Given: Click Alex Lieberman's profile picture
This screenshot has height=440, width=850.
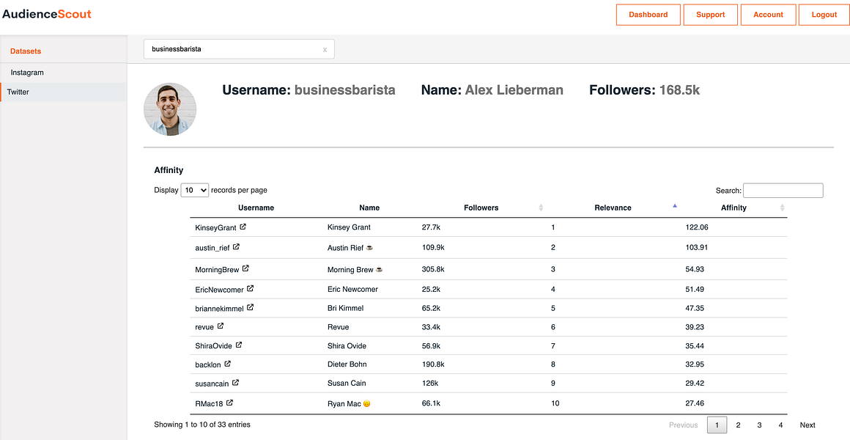Looking at the screenshot, I should click(170, 109).
